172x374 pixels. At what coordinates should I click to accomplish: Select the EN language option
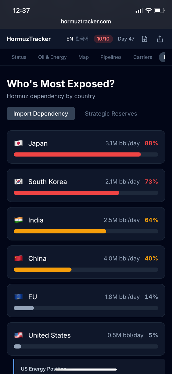tap(70, 39)
